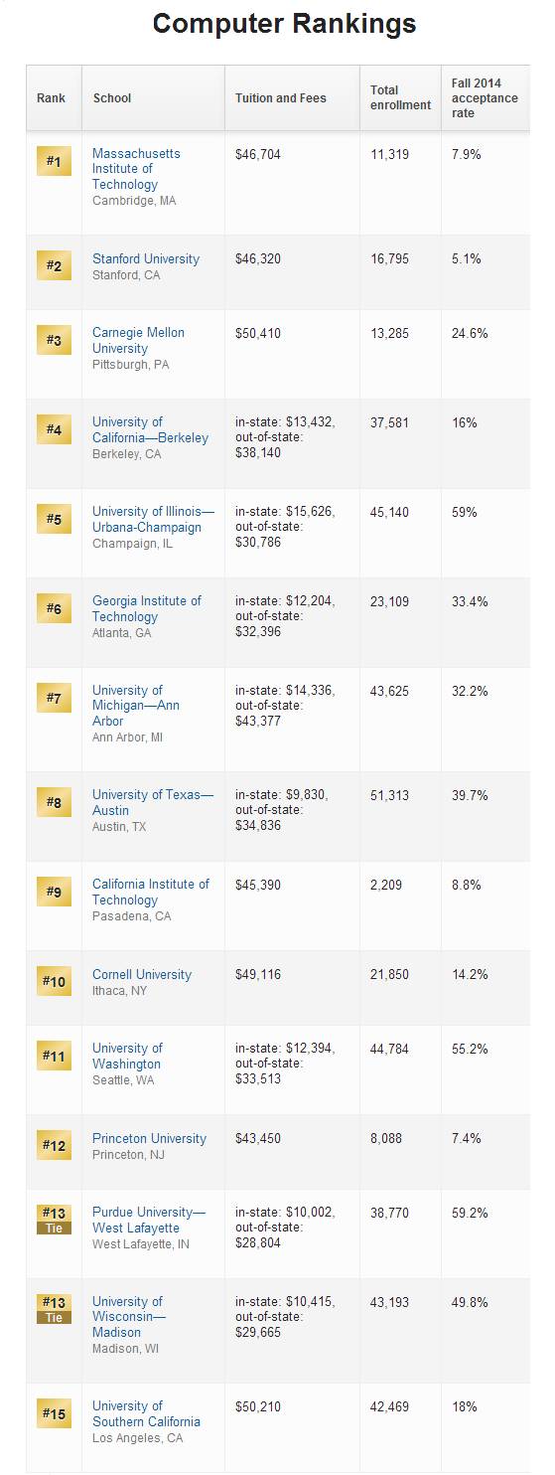Viewport: 555px width, 1475px height.
Task: Click the Total enrollment column header
Action: [x=400, y=98]
